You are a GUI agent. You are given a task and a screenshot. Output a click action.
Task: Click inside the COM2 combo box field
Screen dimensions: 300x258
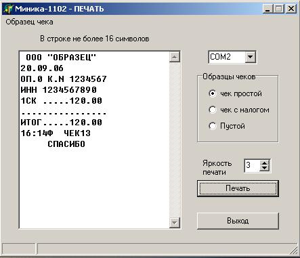pyautogui.click(x=227, y=57)
